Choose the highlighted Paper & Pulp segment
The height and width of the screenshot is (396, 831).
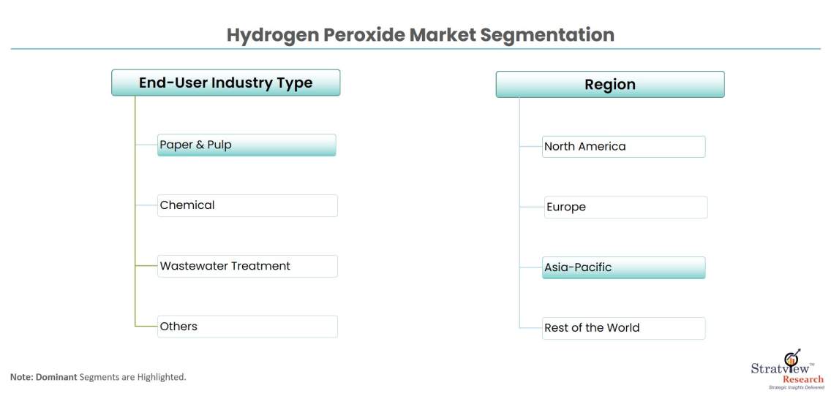247,145
